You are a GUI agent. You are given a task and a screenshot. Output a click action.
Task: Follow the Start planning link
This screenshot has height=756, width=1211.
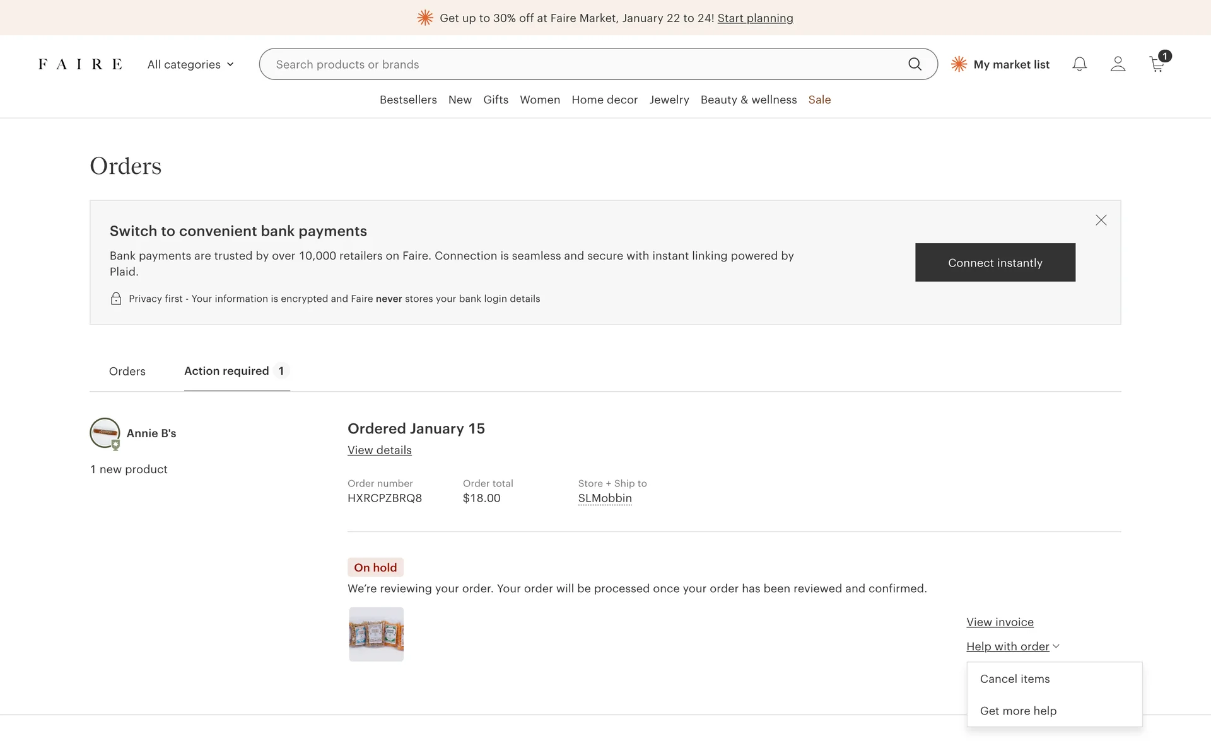coord(755,18)
